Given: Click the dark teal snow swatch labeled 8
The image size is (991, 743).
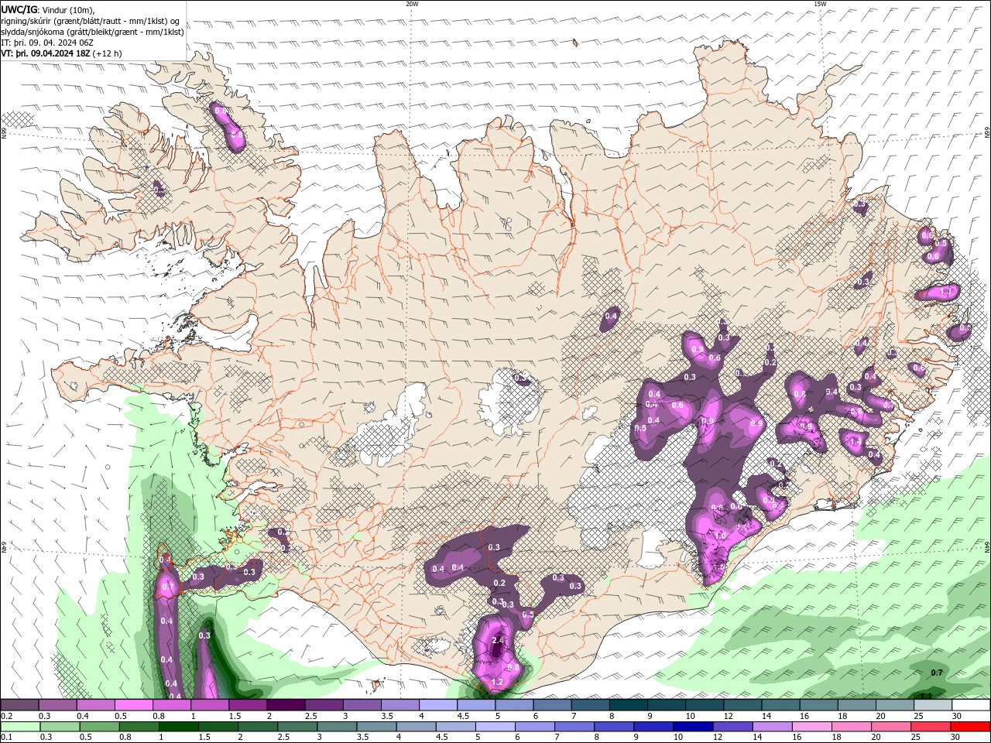Looking at the screenshot, I should (628, 705).
